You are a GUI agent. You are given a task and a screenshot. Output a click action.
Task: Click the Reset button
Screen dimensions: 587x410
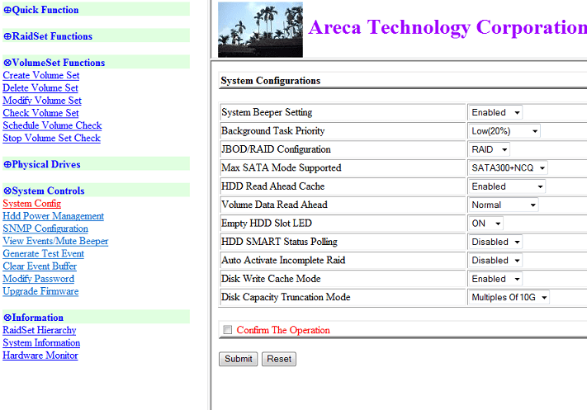pos(279,359)
